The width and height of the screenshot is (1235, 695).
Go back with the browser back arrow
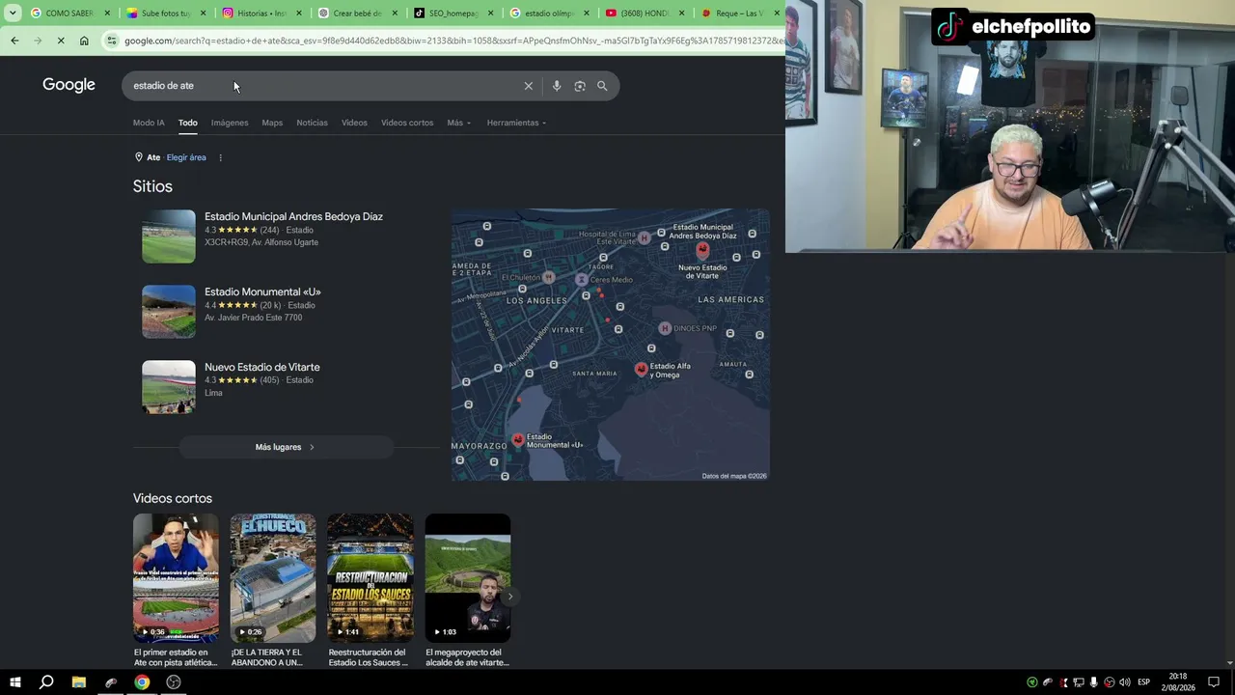pos(14,41)
